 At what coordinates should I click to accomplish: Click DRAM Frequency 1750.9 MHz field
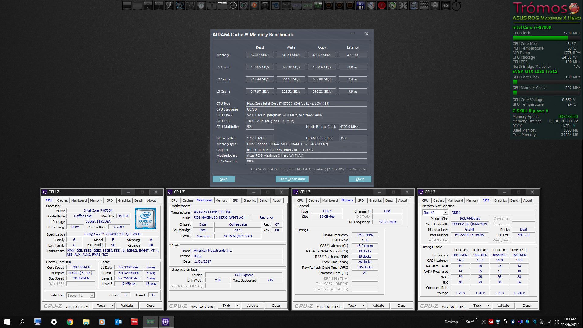pos(365,235)
